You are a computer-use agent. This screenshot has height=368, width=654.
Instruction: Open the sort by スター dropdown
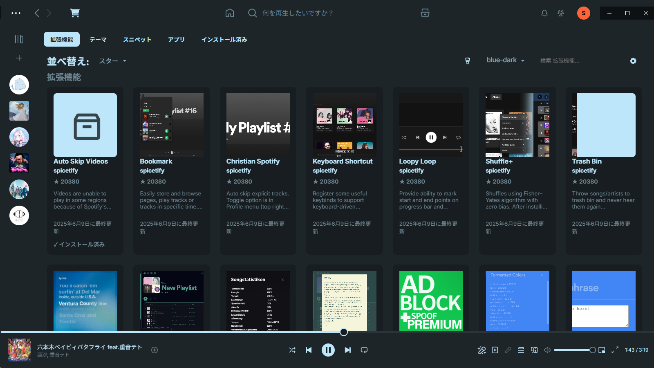click(x=113, y=61)
